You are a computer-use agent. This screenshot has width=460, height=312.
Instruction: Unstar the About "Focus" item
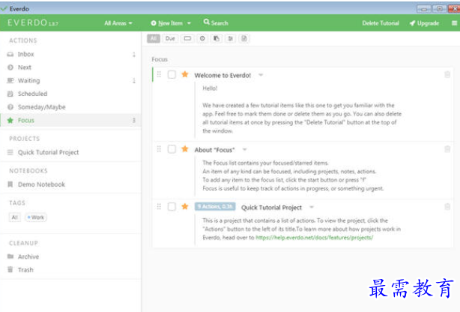click(x=185, y=148)
